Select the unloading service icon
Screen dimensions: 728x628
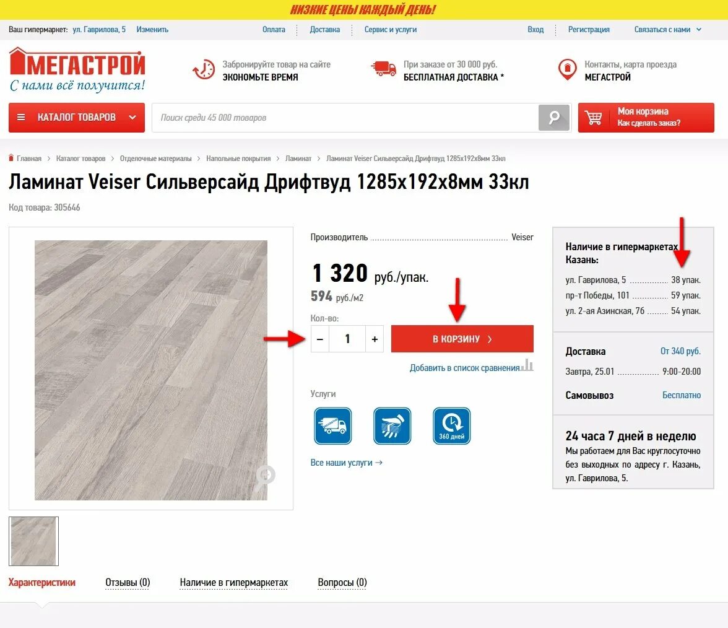coord(392,426)
